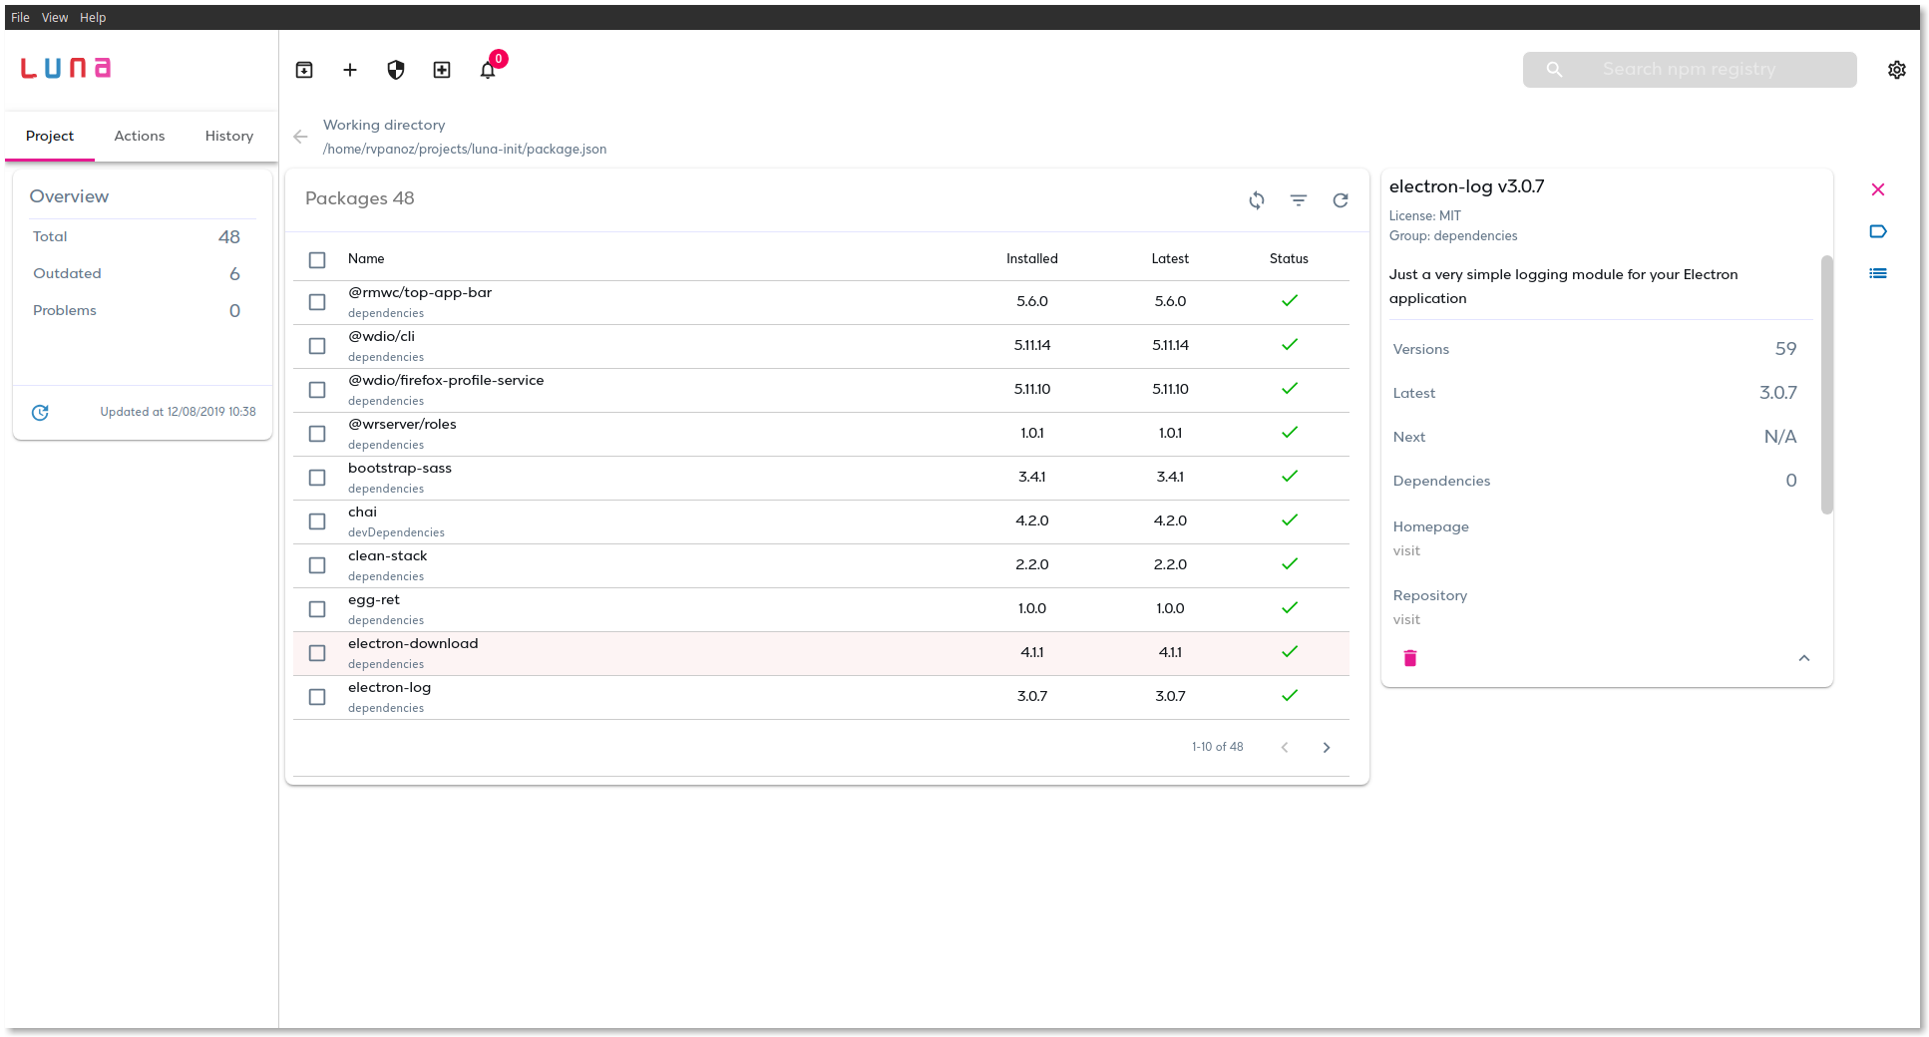Close the electron-log details panel
This screenshot has width=1929, height=1037.
click(1878, 189)
